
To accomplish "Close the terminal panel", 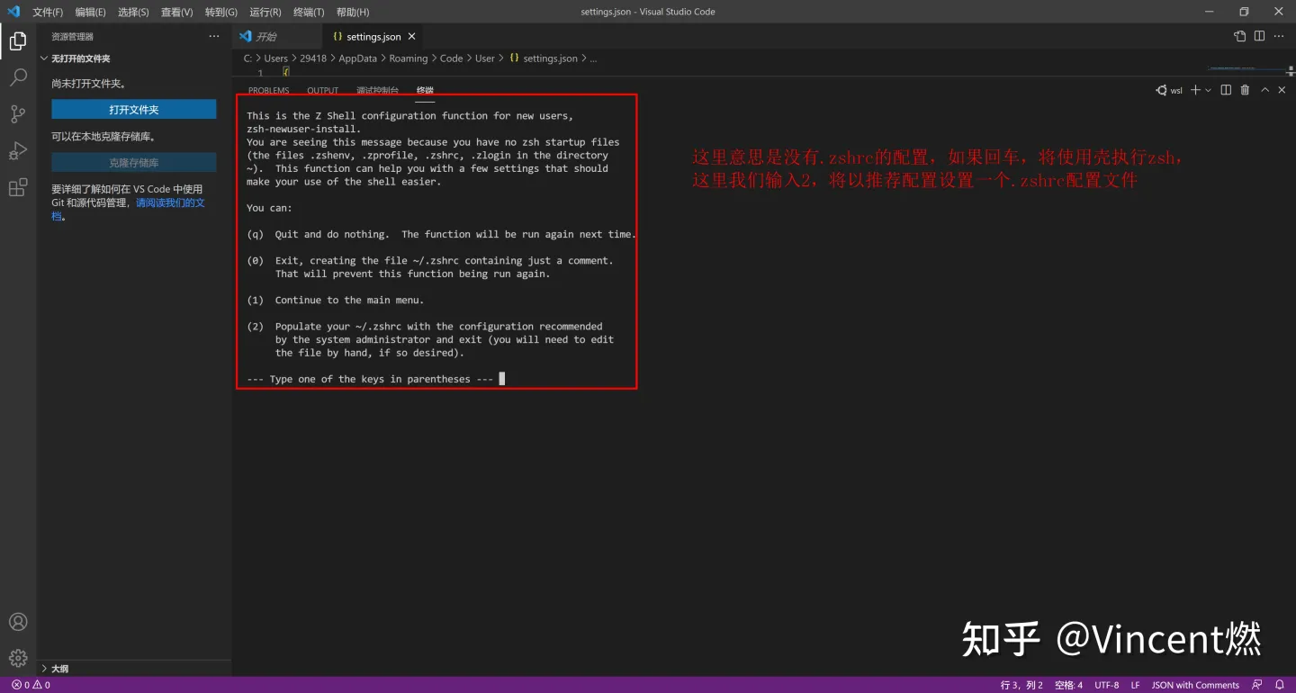I will tap(1282, 90).
